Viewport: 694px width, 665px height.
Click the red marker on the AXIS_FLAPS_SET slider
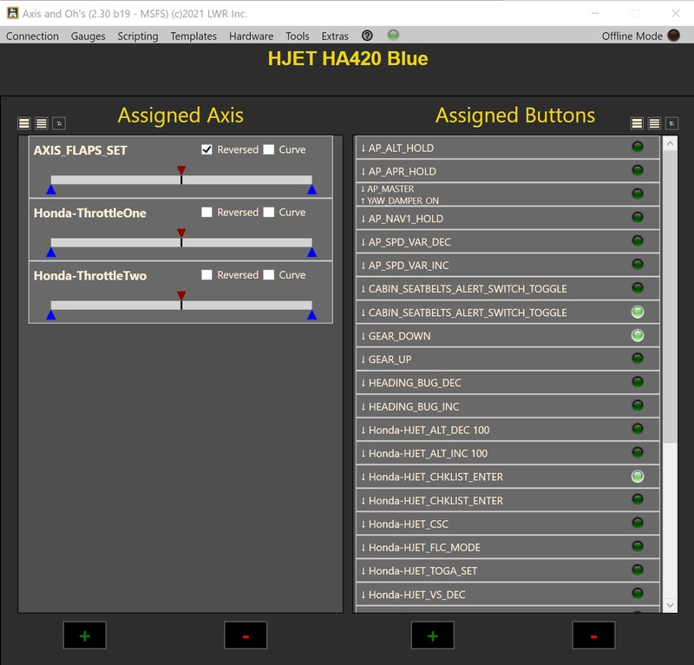181,170
